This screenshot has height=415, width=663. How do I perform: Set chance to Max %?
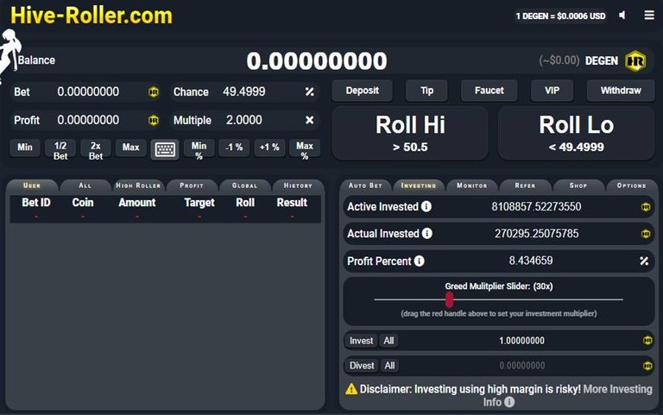click(305, 149)
